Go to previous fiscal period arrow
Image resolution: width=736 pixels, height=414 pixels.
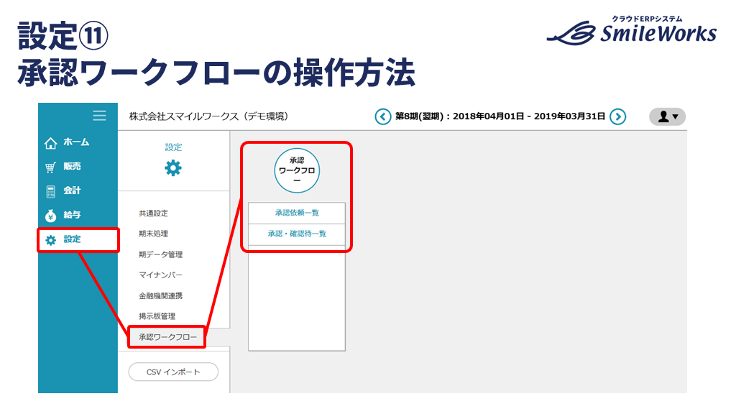click(x=382, y=116)
